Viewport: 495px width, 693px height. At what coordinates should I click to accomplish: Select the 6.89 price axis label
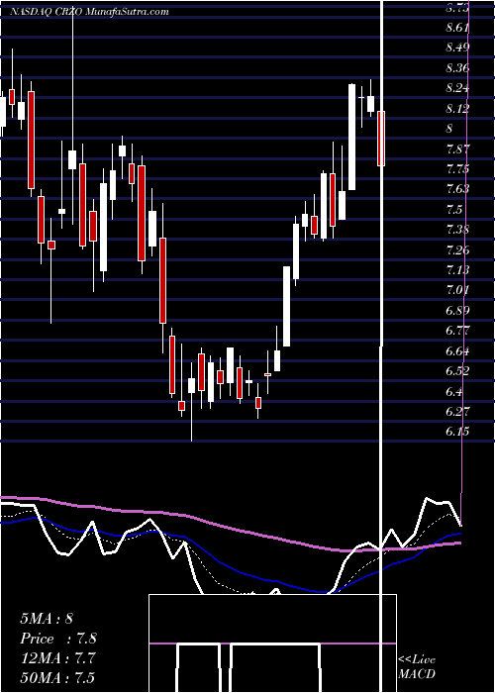point(457,311)
